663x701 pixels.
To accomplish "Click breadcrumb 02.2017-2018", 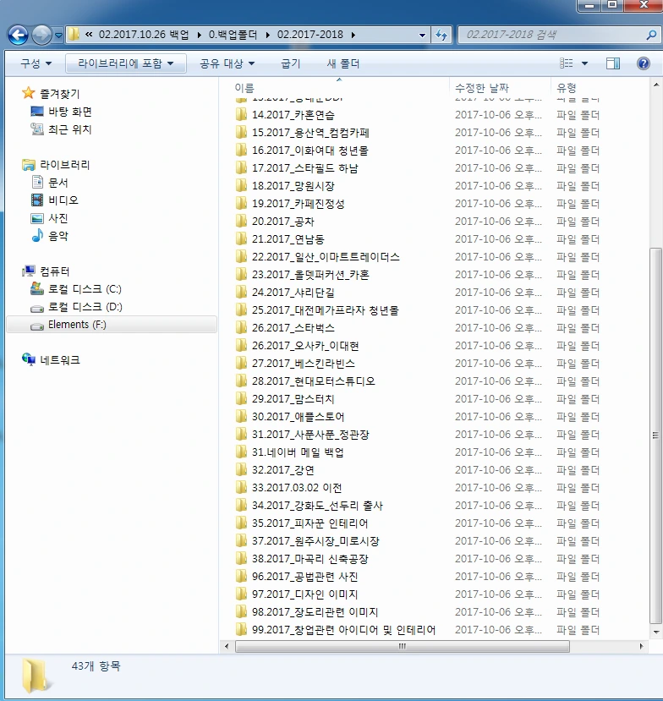I will 310,35.
